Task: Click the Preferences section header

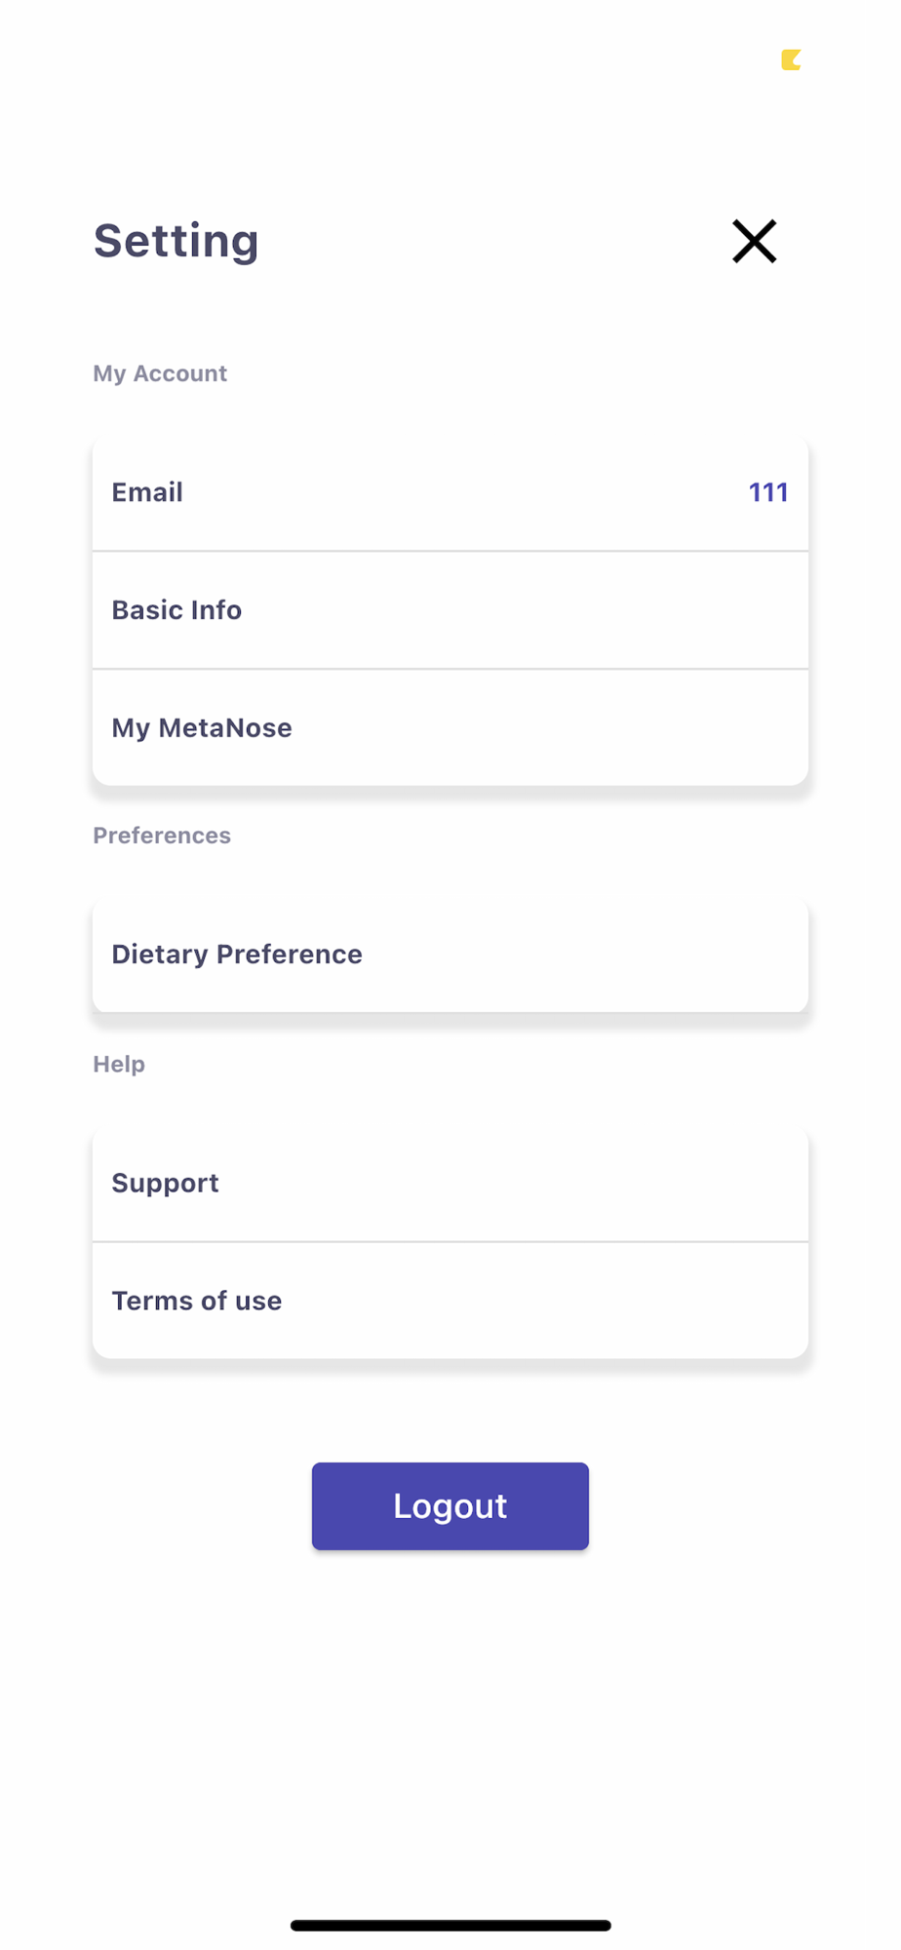Action: pos(162,836)
